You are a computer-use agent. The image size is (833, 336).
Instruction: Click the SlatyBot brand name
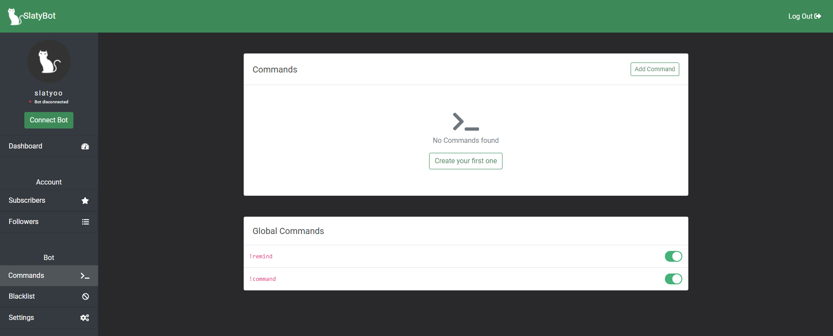tap(40, 16)
